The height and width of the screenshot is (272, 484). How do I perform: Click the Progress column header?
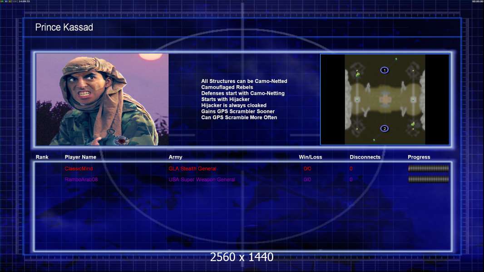pyautogui.click(x=419, y=157)
